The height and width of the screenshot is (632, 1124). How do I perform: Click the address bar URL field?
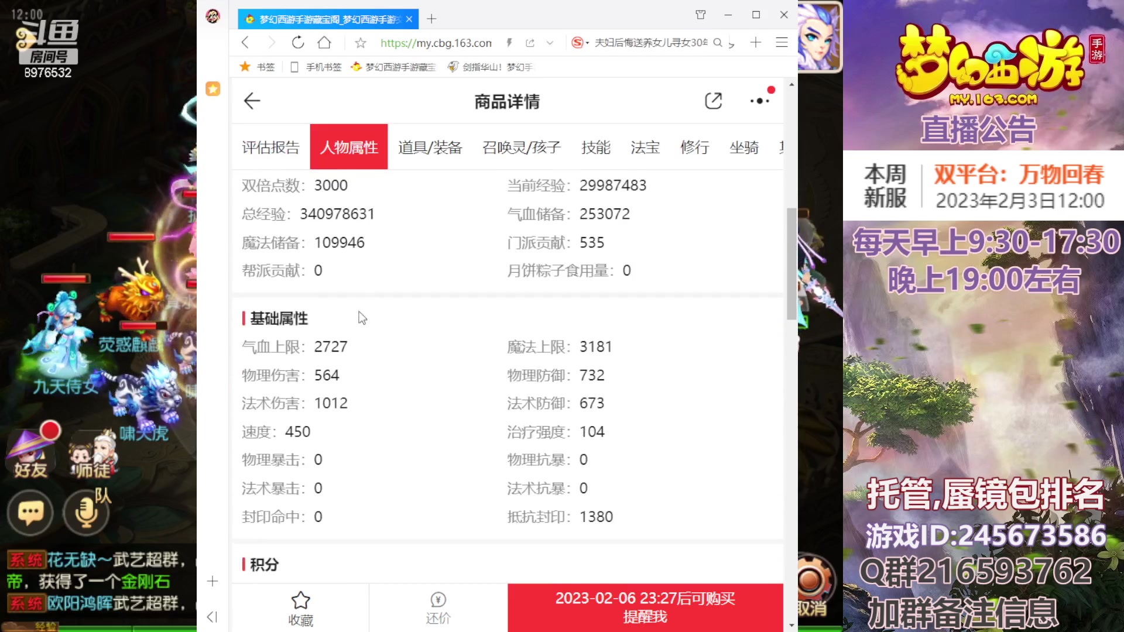point(436,43)
